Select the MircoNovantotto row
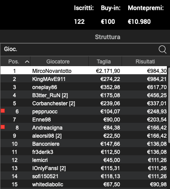 point(84,71)
